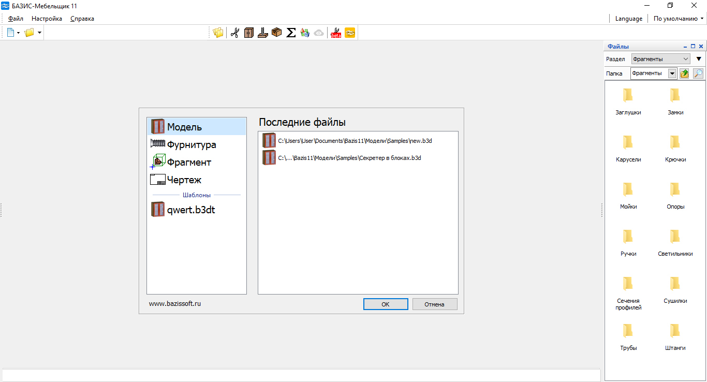Viewport: 707px width, 382px height.
Task: Open the Крючки folder
Action: click(675, 149)
